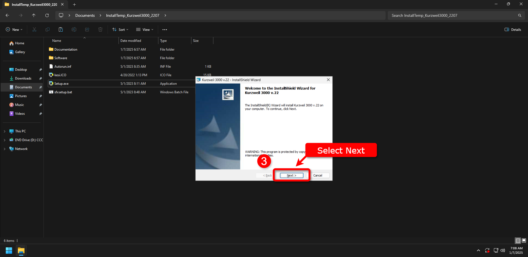Expand DVD Drive (D:) tree node
The image size is (528, 257).
click(5, 140)
